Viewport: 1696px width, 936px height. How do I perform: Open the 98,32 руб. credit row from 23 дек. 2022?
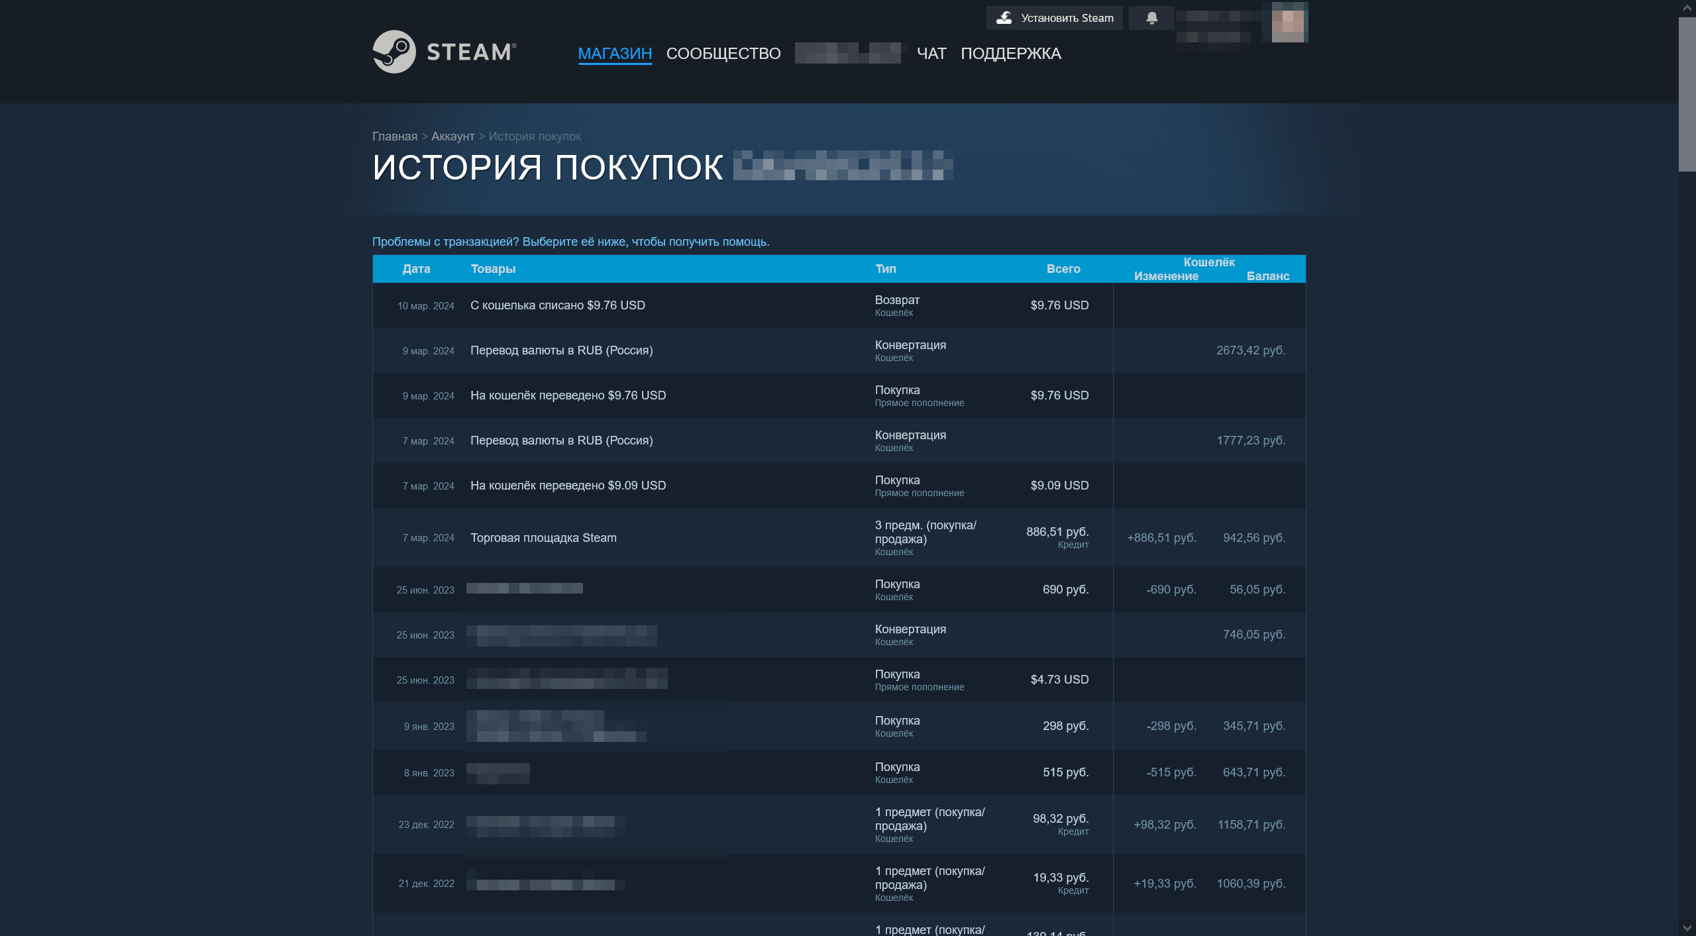839,825
